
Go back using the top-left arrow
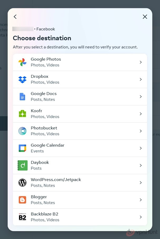[x=15, y=17]
